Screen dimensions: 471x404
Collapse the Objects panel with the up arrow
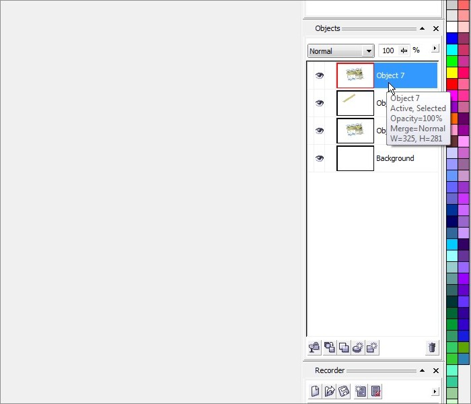tap(422, 29)
